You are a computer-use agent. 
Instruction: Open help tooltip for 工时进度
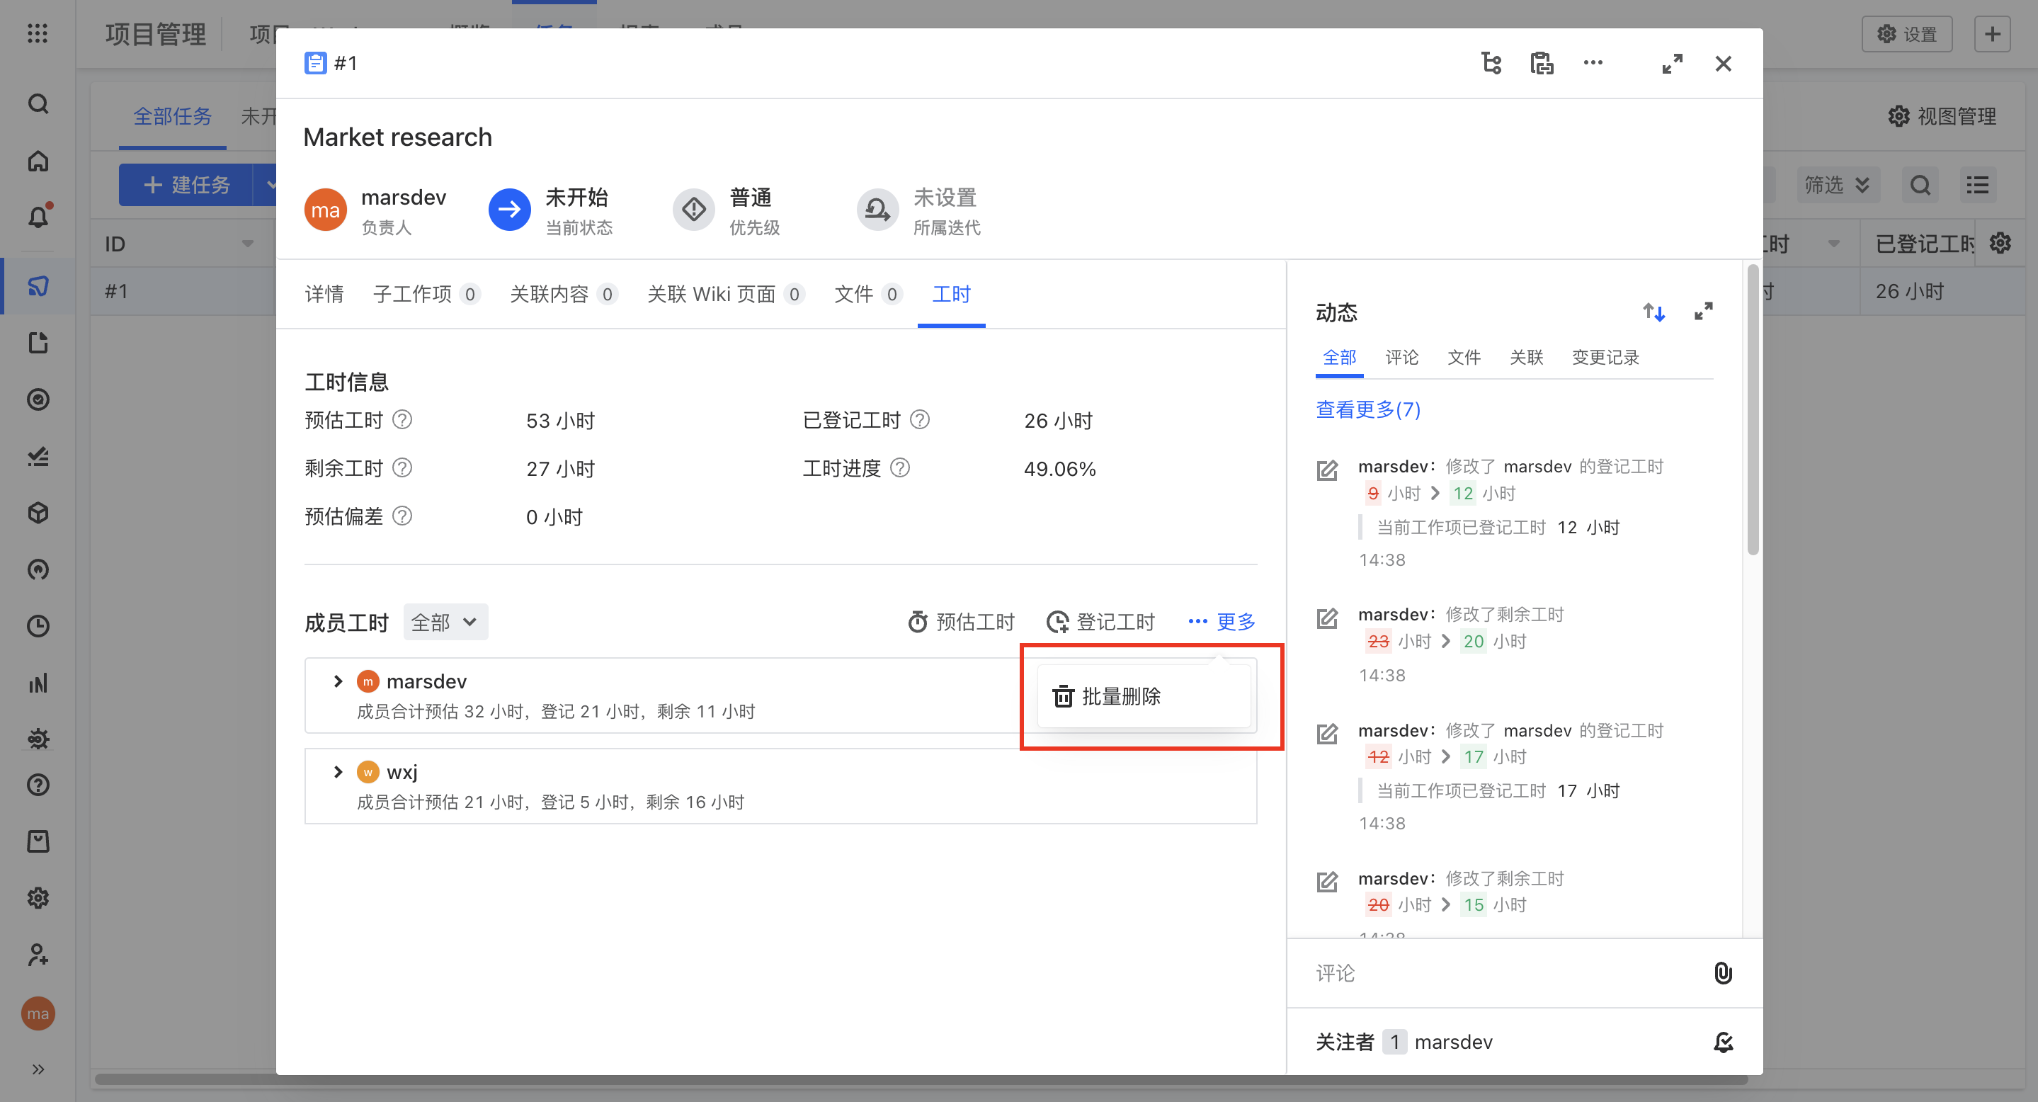click(x=899, y=467)
